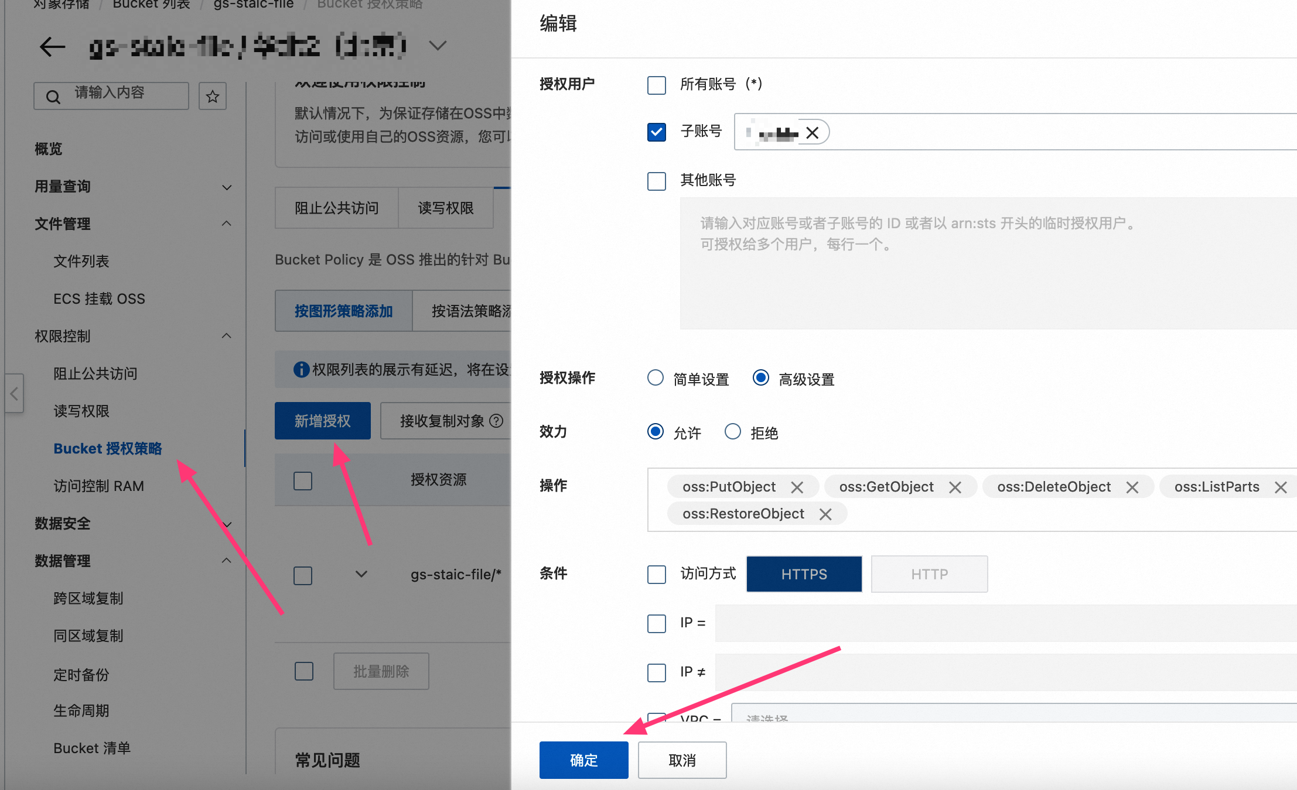1297x790 pixels.
Task: Remove the oss:RestoreObject tag
Action: [x=825, y=514]
